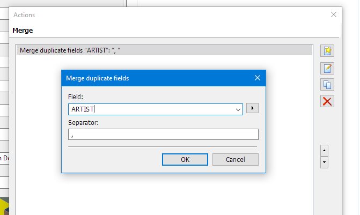Move action up with the up arrow
360x215 pixels.
click(x=324, y=151)
